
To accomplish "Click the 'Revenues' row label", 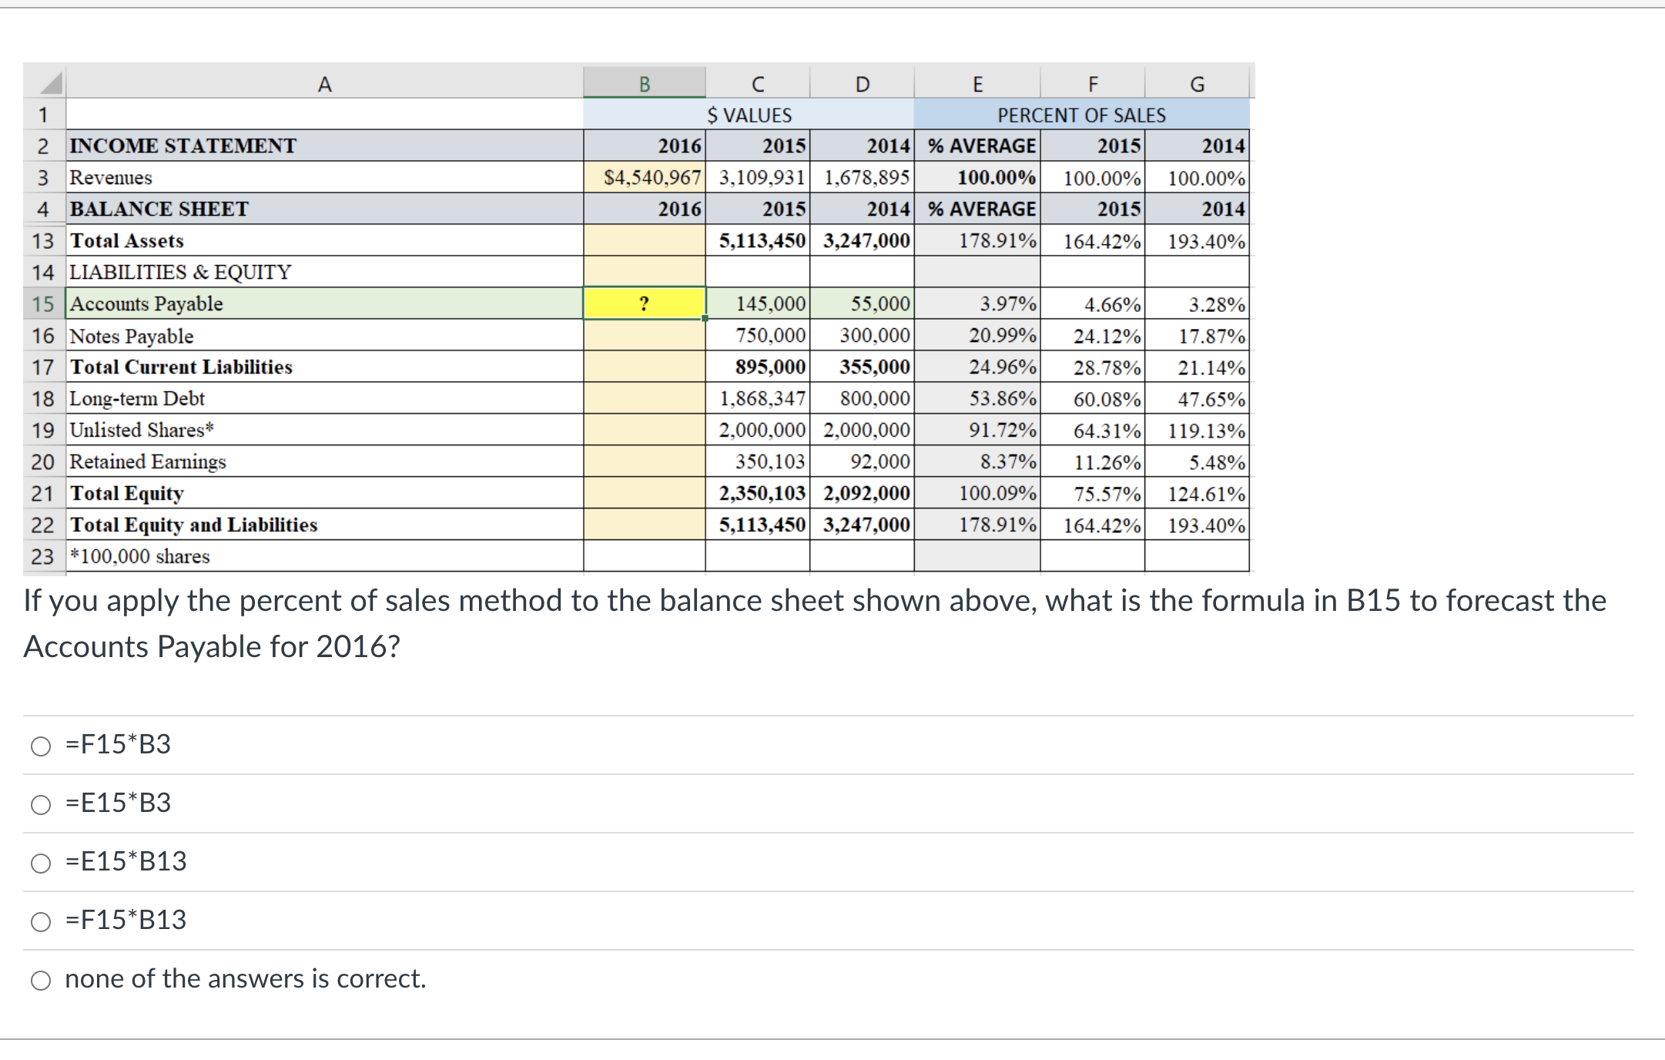I will coord(324,177).
